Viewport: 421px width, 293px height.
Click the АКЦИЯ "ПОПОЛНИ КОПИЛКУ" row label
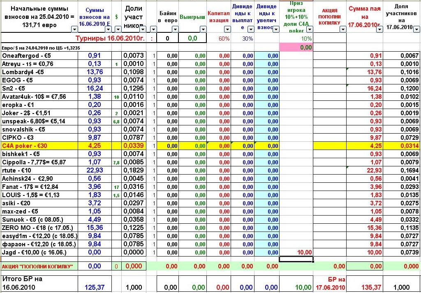(37, 266)
